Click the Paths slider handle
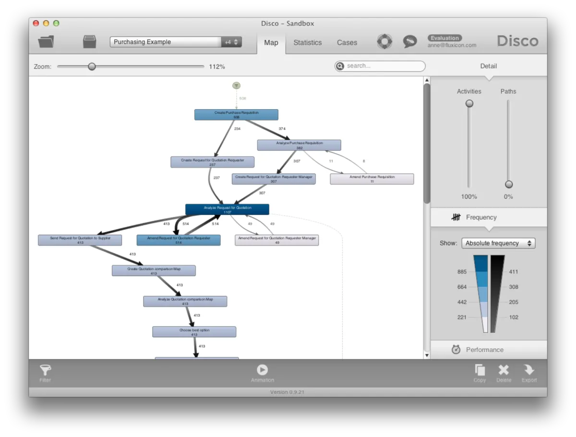Screen dimensions: 576x437 [509, 184]
